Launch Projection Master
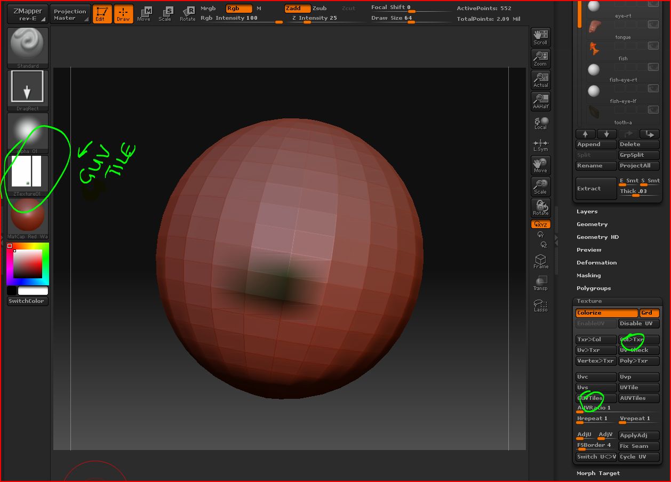Viewport: 671px width, 482px height. (70, 14)
